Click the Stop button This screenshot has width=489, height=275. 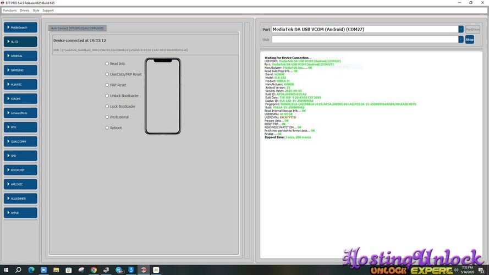(469, 40)
